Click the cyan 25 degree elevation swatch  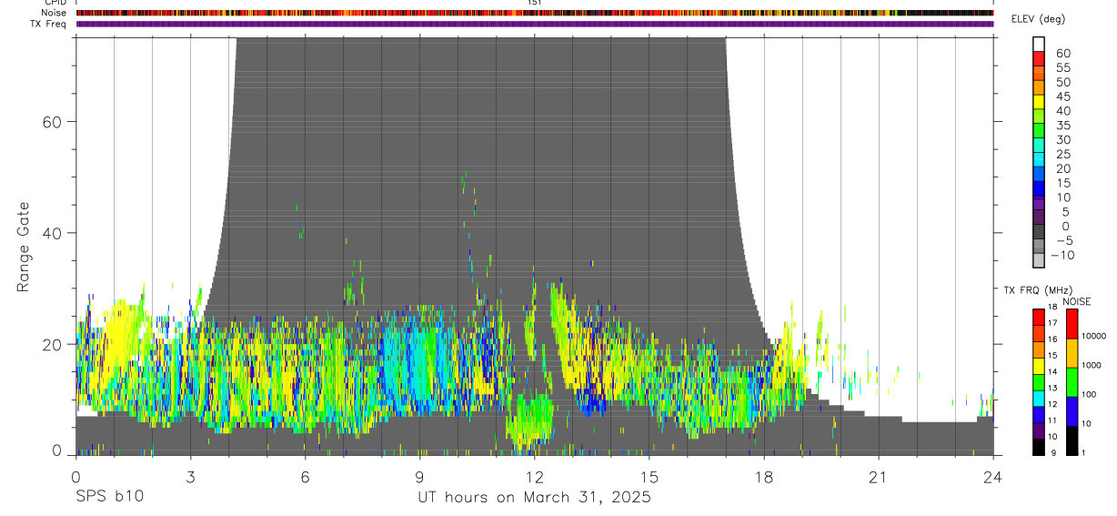tap(1038, 157)
